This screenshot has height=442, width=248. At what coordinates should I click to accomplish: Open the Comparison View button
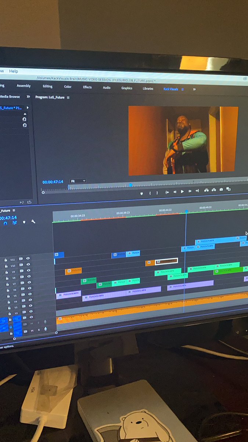tap(229, 189)
